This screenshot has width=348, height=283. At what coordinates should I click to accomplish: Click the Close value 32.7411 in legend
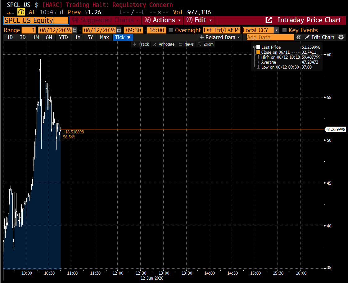click(x=309, y=52)
